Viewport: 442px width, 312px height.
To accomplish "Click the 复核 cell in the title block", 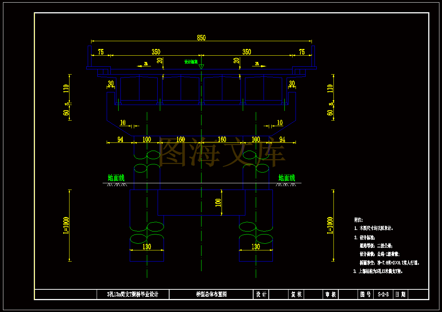I will [296, 295].
